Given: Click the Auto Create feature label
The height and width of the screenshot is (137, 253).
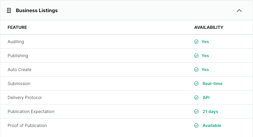Looking at the screenshot, I should coord(20,70).
